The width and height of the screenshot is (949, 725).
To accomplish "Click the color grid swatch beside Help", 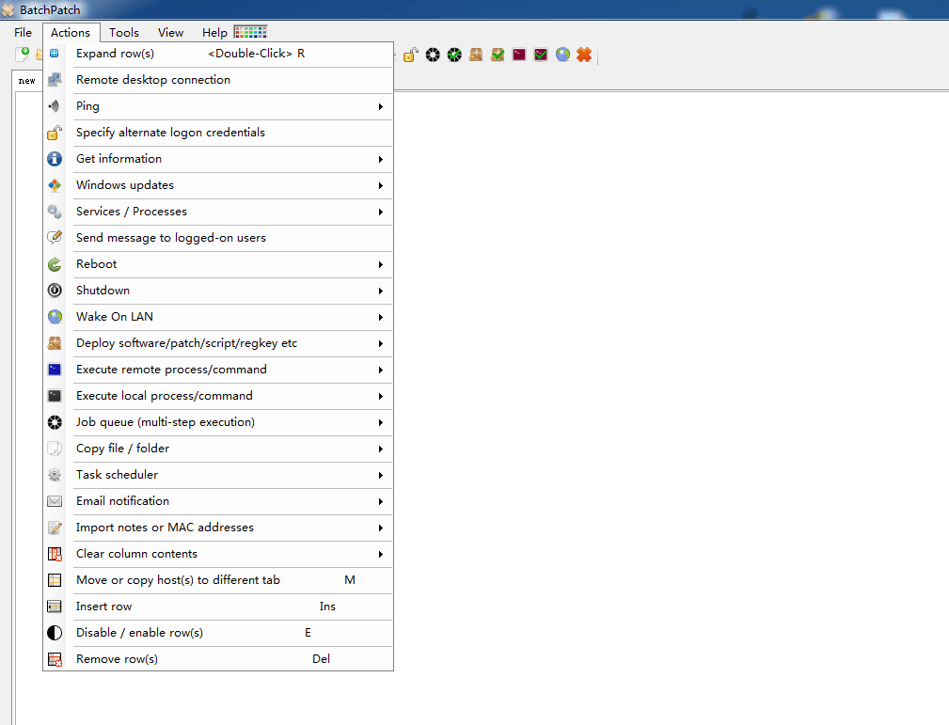I will click(250, 33).
